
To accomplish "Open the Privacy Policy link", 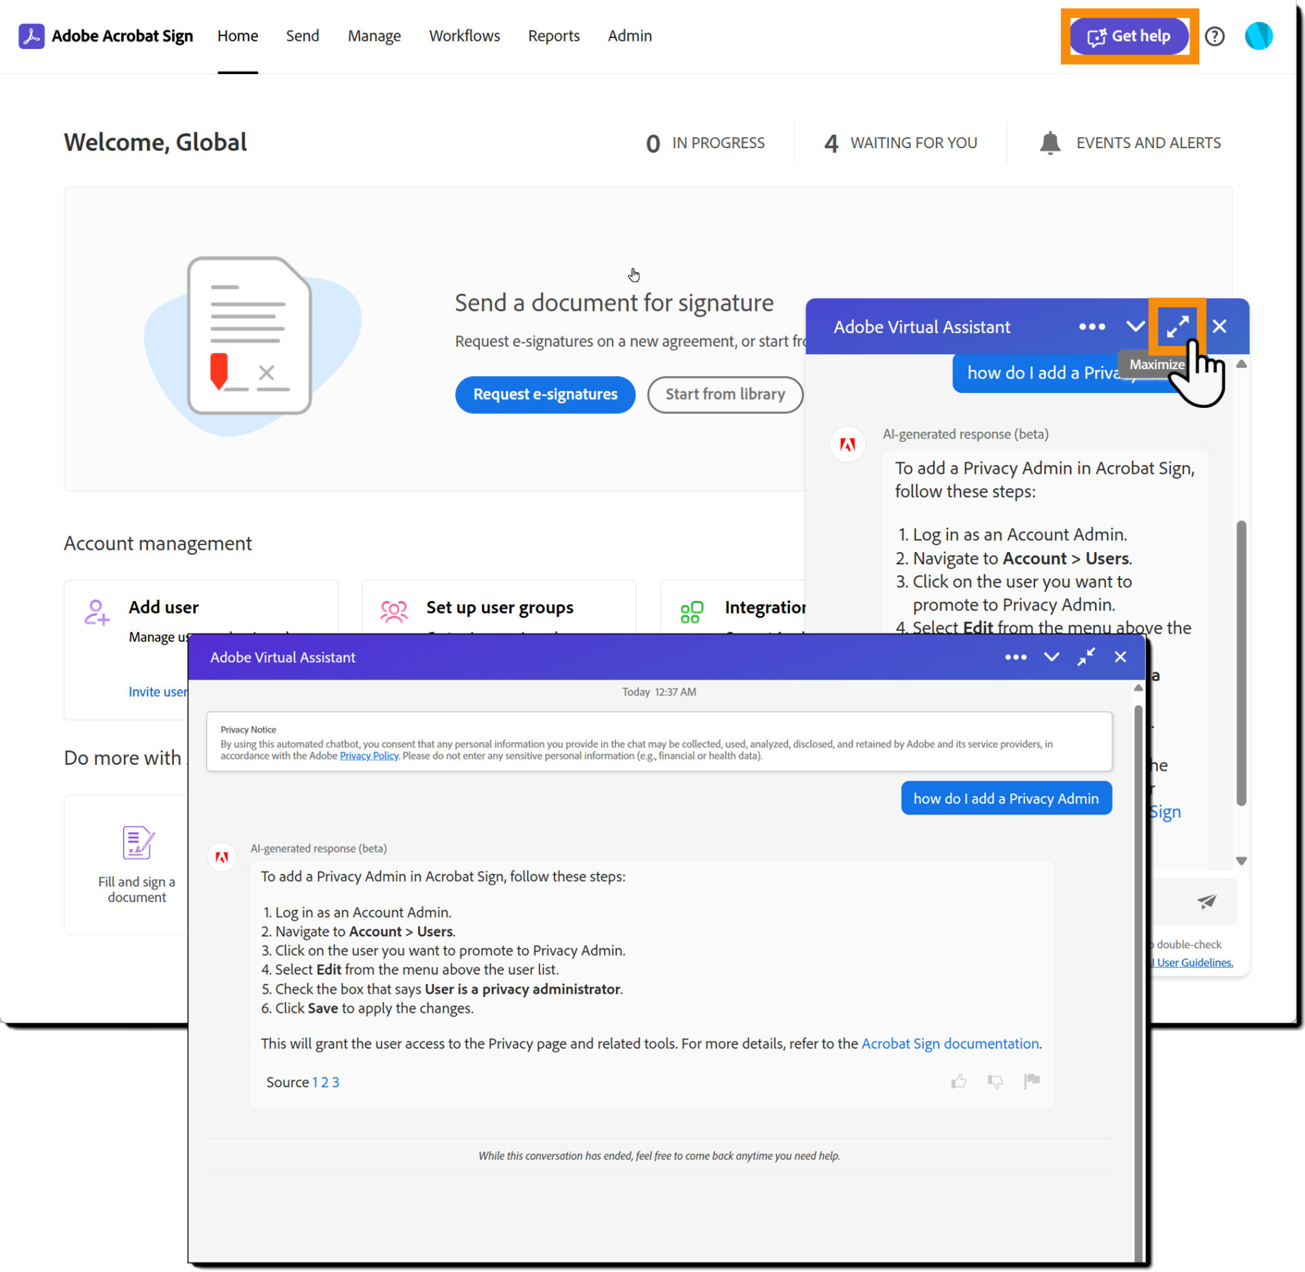I will (x=369, y=755).
